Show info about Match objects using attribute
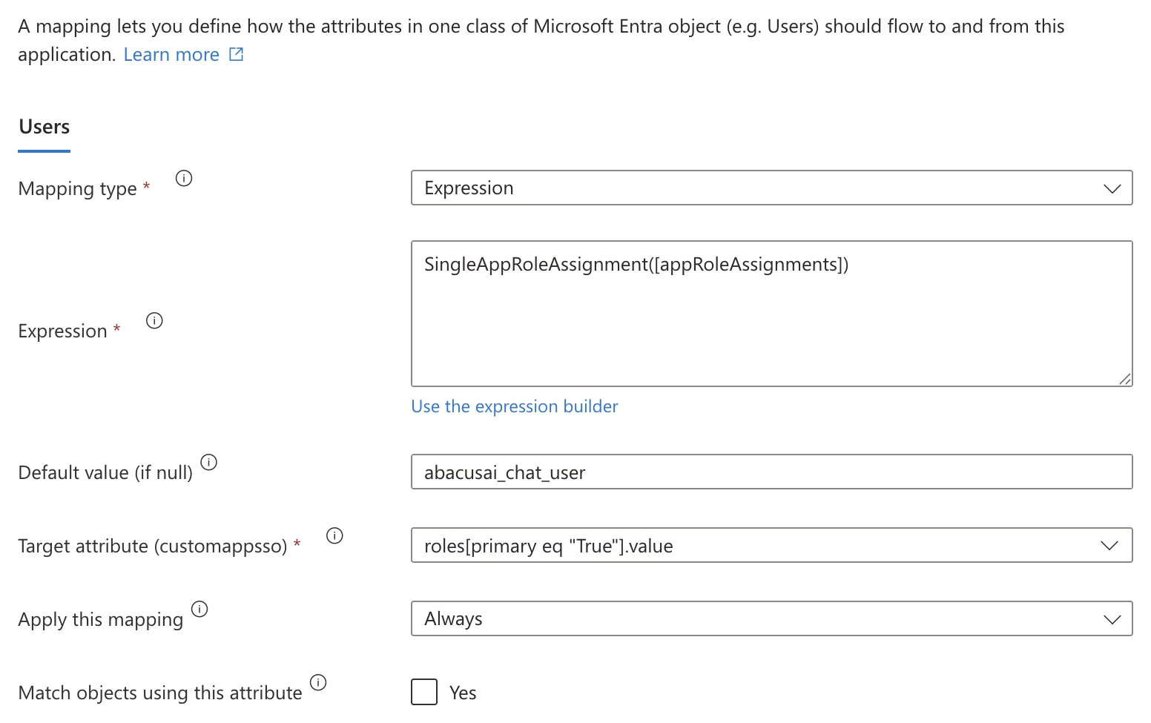Viewport: 1151px width, 723px height. [318, 682]
